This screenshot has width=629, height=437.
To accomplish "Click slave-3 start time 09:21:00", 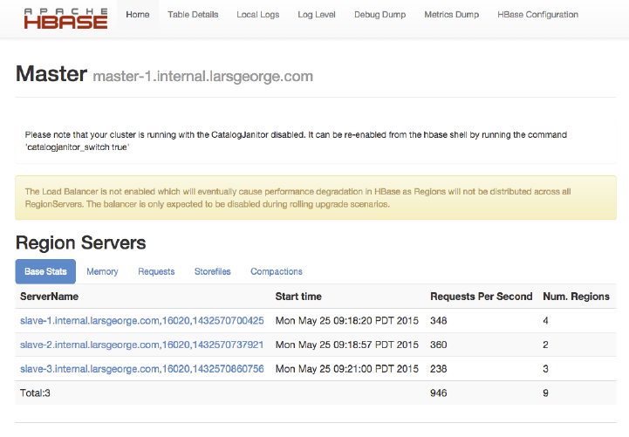I will pos(347,369).
